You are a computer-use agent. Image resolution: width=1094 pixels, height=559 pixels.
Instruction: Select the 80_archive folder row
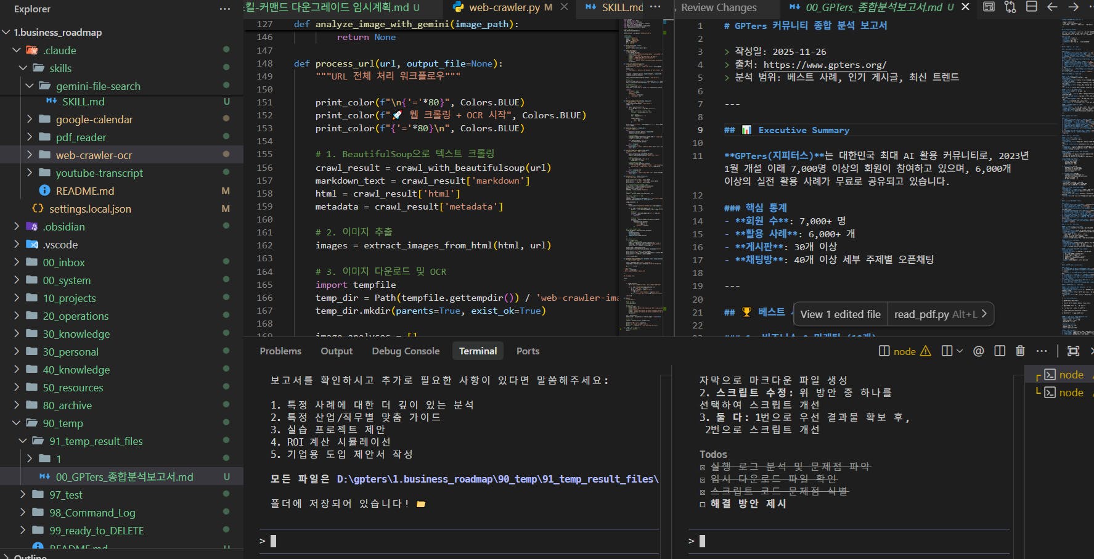pos(121,406)
